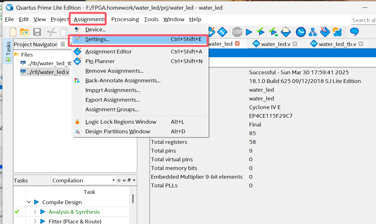This screenshot has width=376, height=224.
Task: Open the Project menu
Action: [60, 19]
